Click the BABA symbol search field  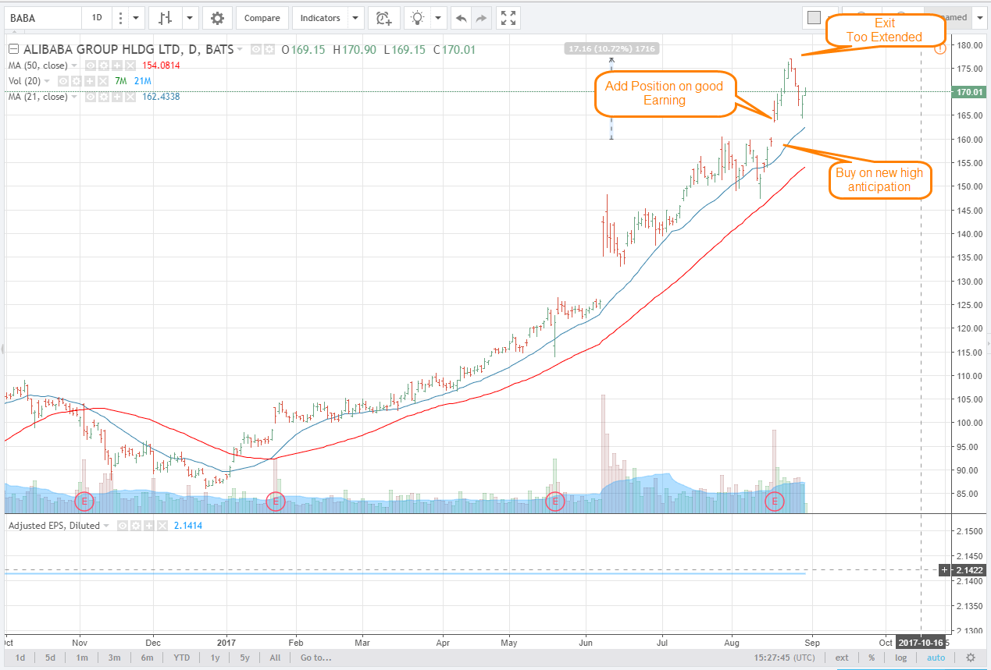(41, 18)
